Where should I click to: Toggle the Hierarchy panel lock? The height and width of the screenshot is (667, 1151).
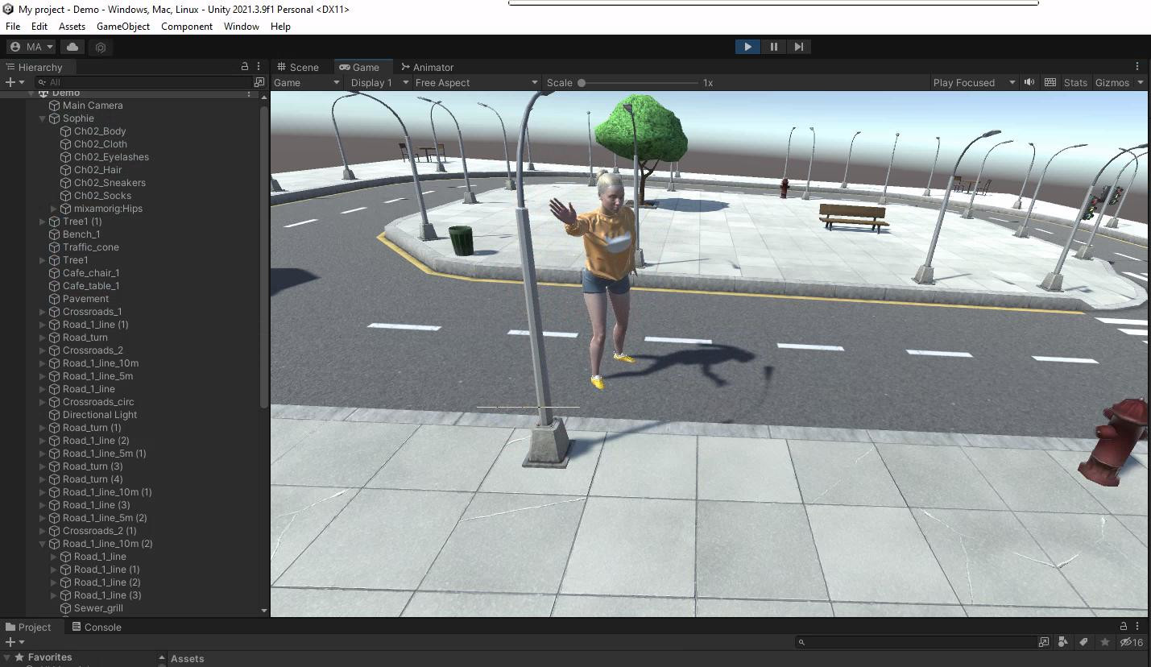pos(245,67)
